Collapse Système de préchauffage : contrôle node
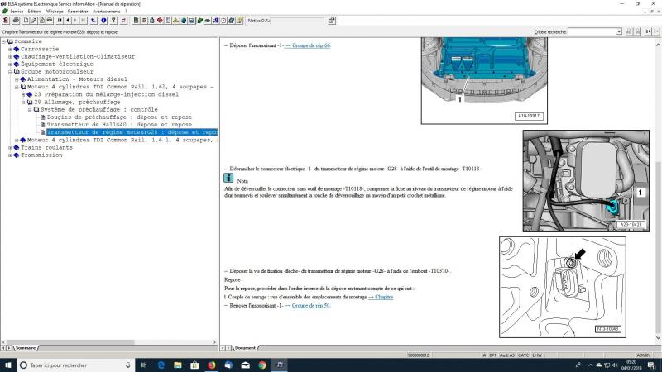The height and width of the screenshot is (372, 662). coord(30,110)
